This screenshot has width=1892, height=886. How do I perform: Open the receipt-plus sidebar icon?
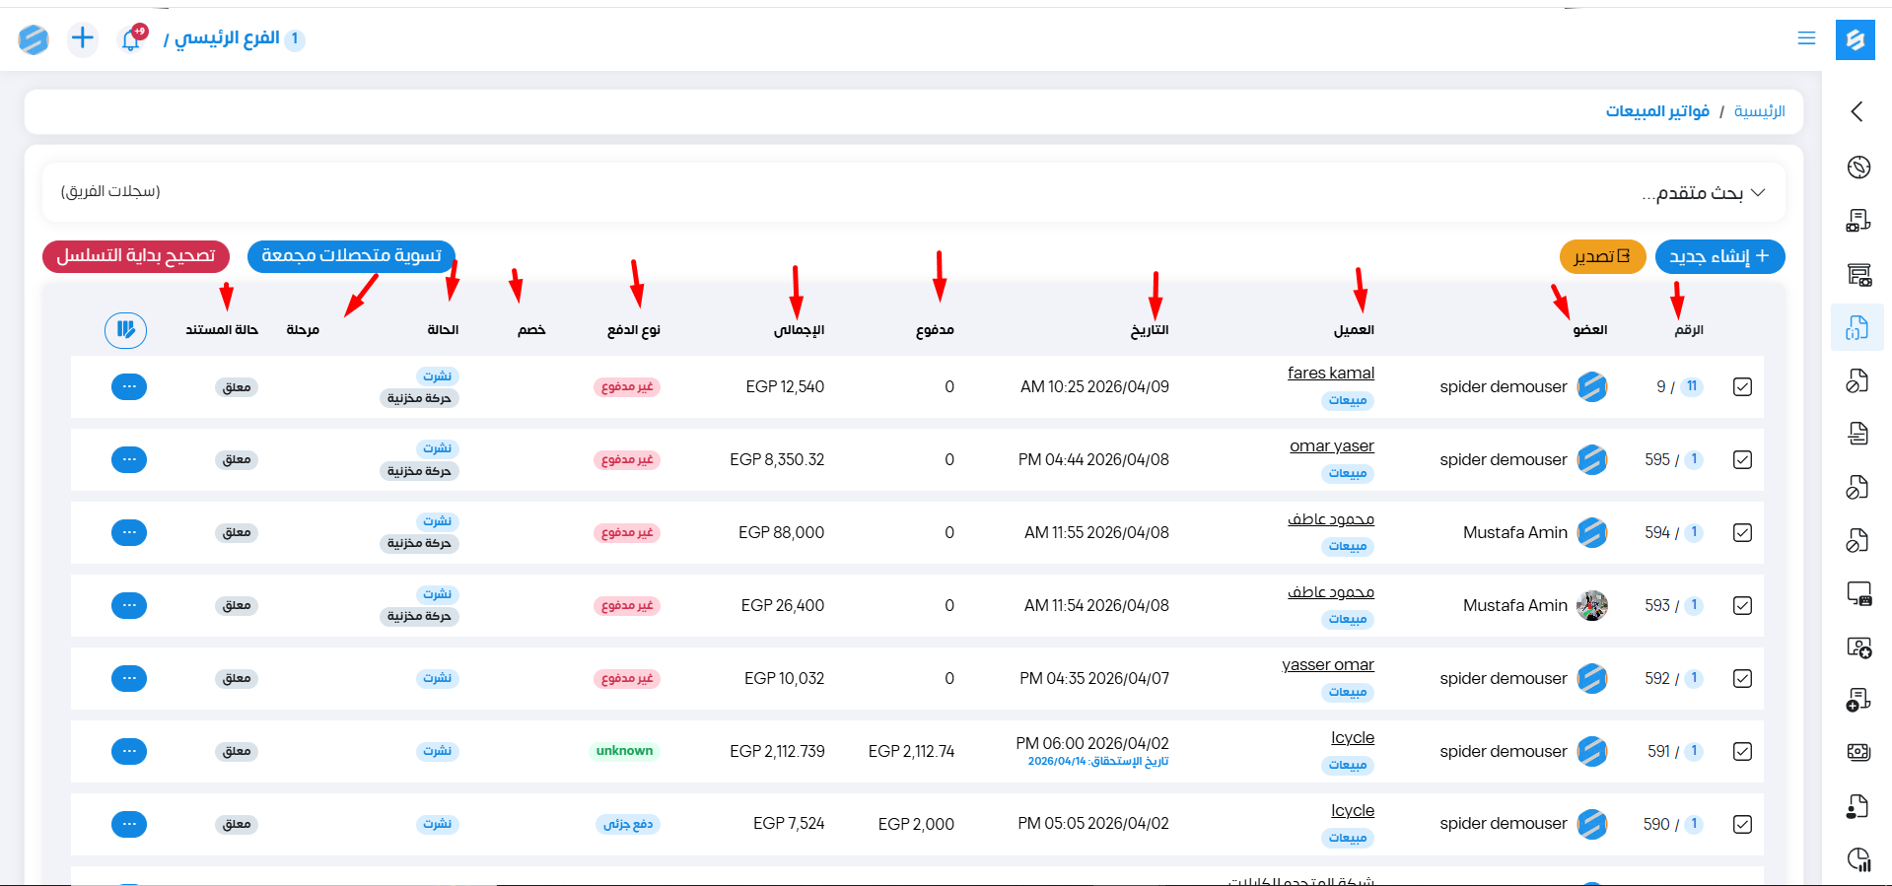tap(1858, 700)
